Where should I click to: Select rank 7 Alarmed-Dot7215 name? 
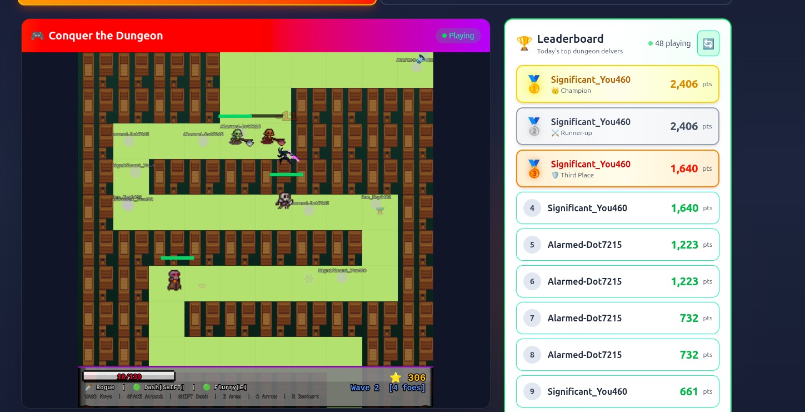[x=584, y=318]
